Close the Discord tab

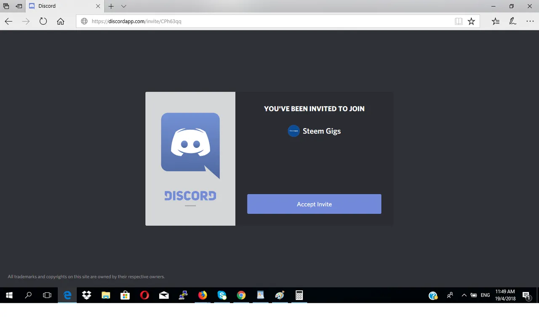click(98, 6)
